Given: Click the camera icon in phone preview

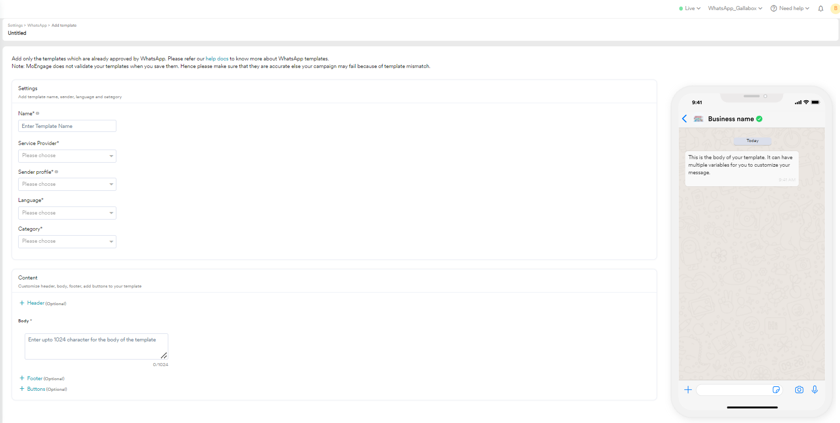Looking at the screenshot, I should pyautogui.click(x=799, y=390).
